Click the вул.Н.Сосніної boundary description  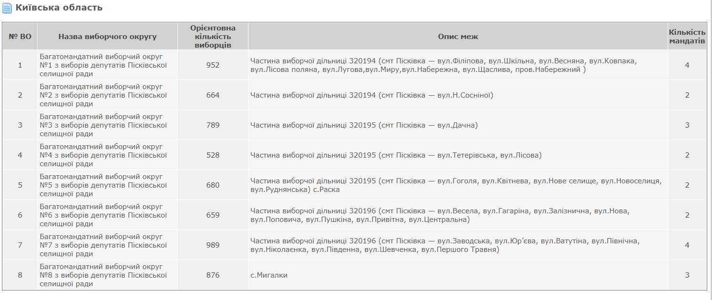[372, 95]
